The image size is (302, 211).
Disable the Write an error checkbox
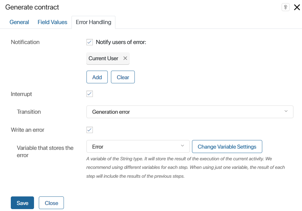click(90, 130)
